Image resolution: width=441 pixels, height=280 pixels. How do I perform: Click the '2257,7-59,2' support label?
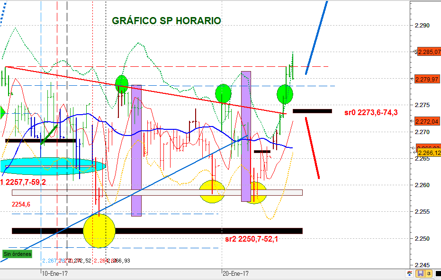tap(25, 182)
